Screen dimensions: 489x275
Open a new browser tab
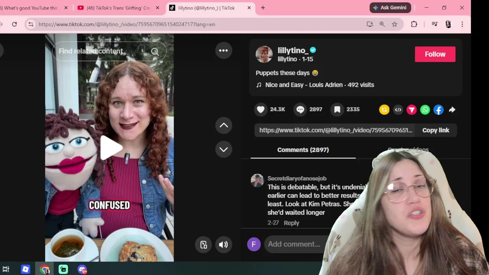coord(263,8)
